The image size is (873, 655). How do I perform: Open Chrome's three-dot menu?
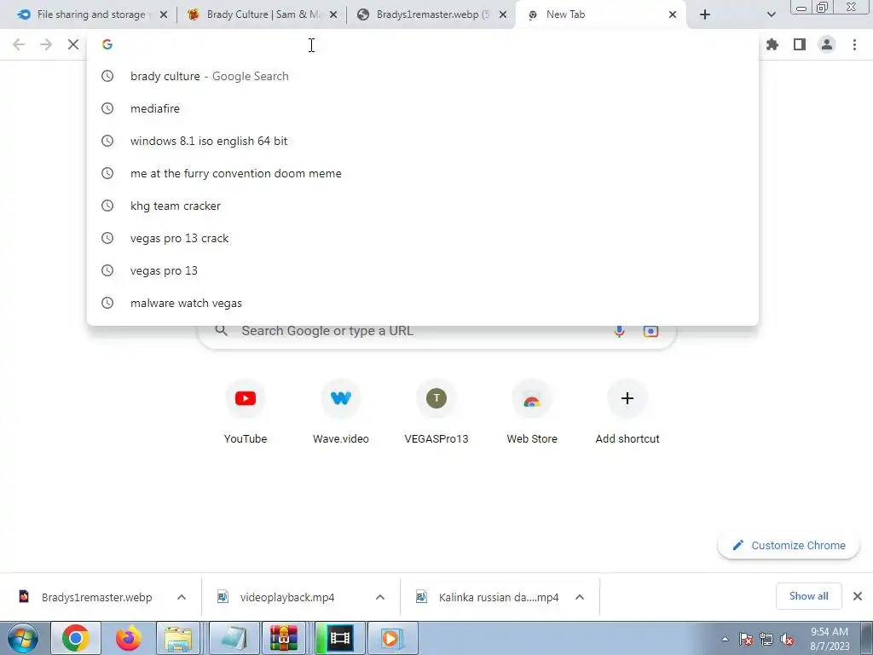coord(854,44)
